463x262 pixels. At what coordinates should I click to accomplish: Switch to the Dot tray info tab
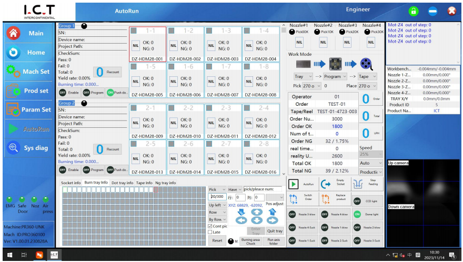pyautogui.click(x=122, y=183)
